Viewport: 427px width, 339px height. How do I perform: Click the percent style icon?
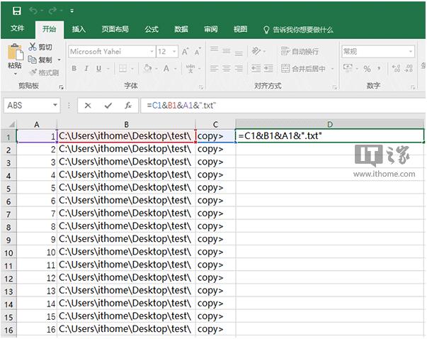coord(367,69)
